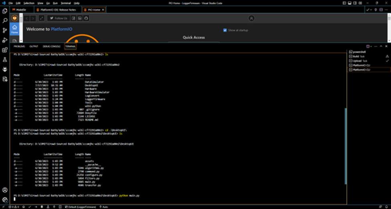Switch project environment Default (LoggerFirmware)
This screenshot has width=391, height=209.
coord(81,207)
